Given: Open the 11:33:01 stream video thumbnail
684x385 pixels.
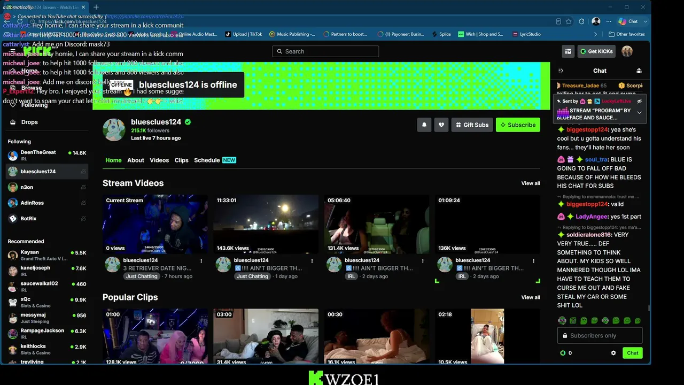Looking at the screenshot, I should point(266,224).
